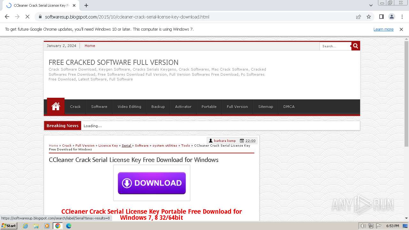Click the Crack breadcrumb link

[67, 145]
